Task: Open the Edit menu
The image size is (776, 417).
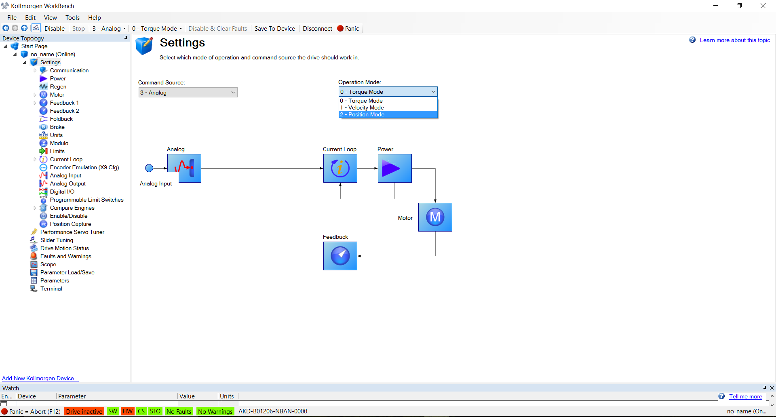Action: [30, 18]
